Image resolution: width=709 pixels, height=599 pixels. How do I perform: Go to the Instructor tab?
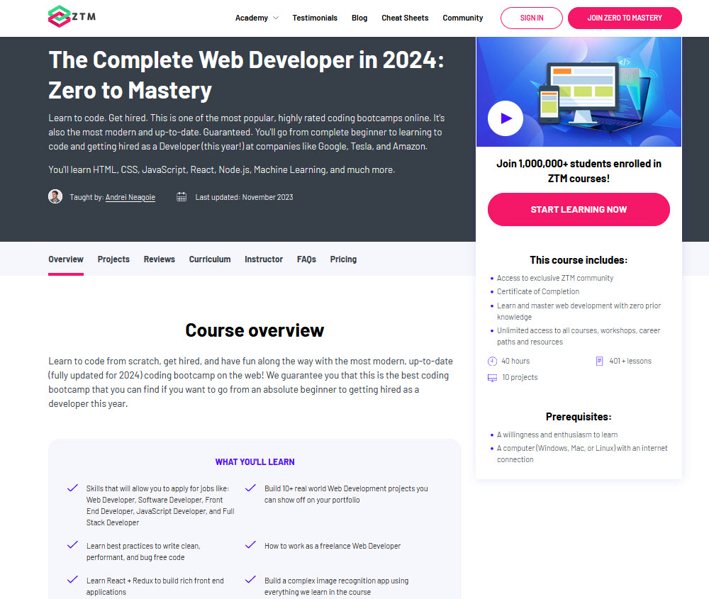click(x=264, y=259)
